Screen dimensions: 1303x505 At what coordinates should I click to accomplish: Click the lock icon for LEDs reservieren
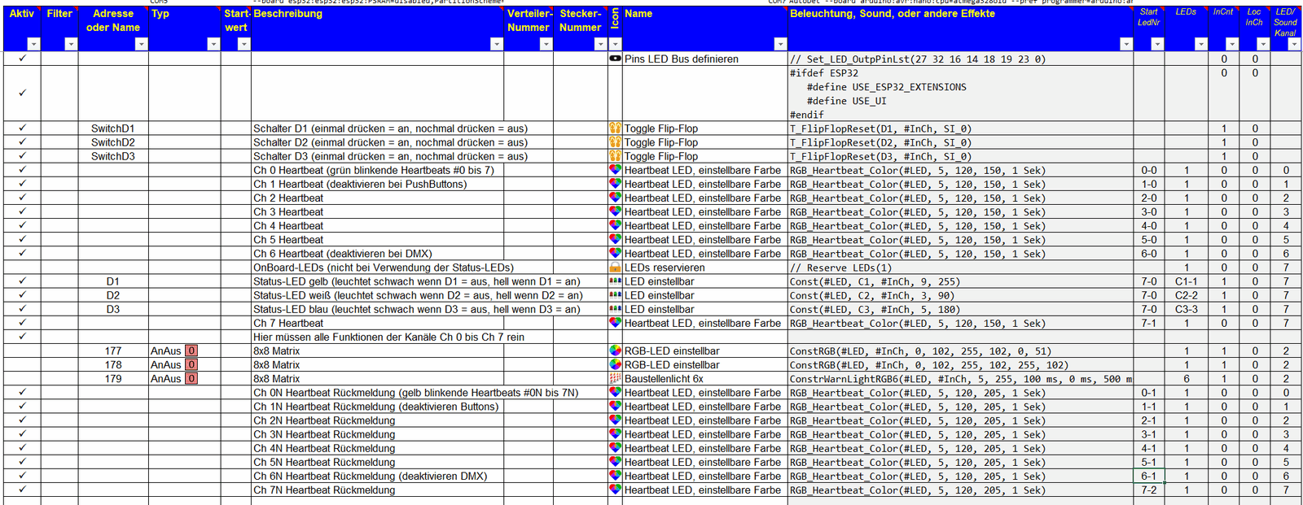click(x=615, y=268)
